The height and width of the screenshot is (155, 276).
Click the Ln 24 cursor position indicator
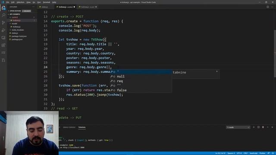coord(220,153)
